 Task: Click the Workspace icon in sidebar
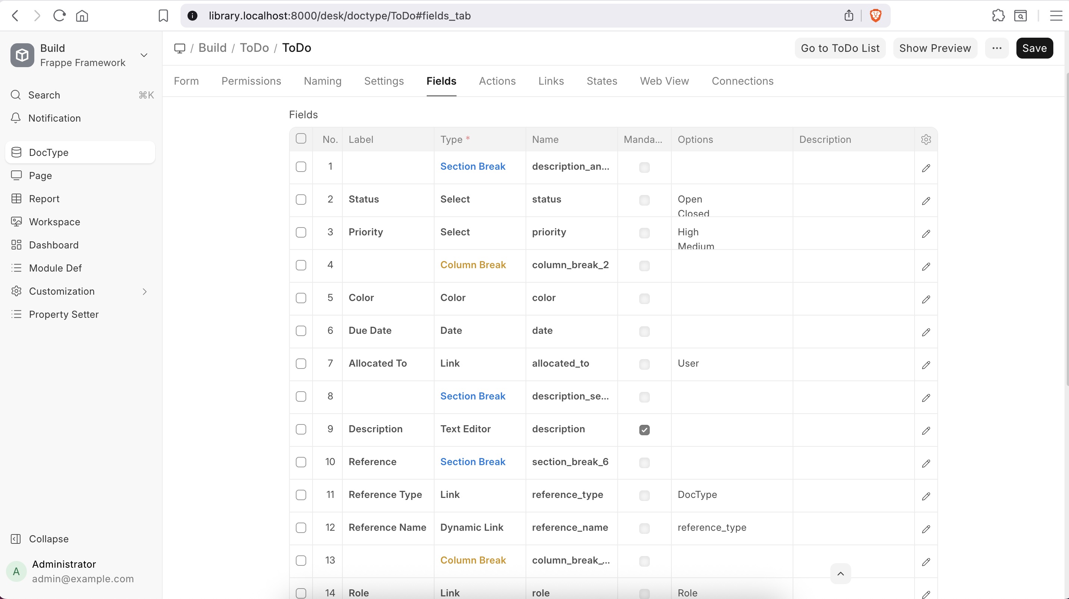pyautogui.click(x=16, y=222)
